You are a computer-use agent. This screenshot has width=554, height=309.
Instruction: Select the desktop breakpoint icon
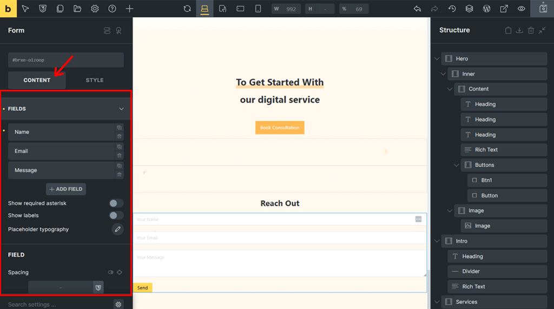(205, 9)
